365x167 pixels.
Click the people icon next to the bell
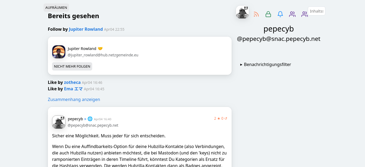pyautogui.click(x=292, y=14)
